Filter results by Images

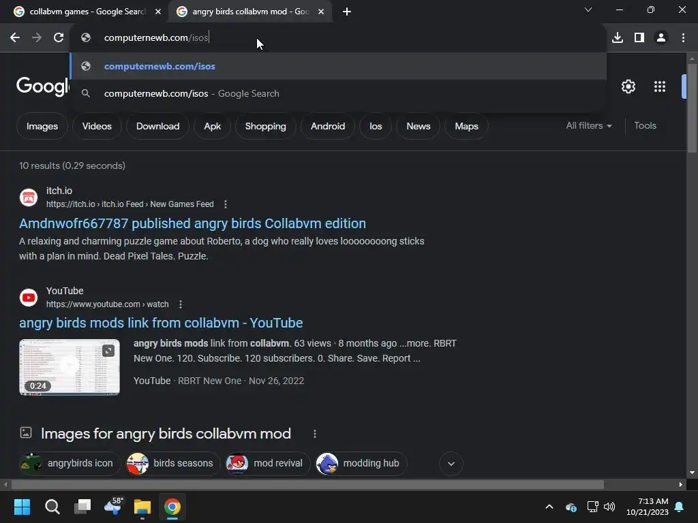pos(42,126)
